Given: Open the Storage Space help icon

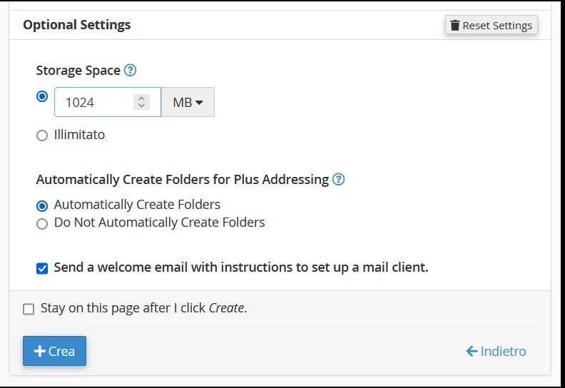Looking at the screenshot, I should [x=130, y=70].
